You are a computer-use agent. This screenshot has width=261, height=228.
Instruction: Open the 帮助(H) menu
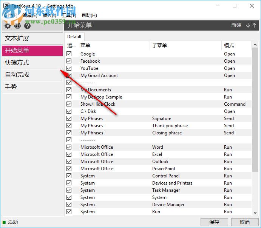tap(89, 15)
